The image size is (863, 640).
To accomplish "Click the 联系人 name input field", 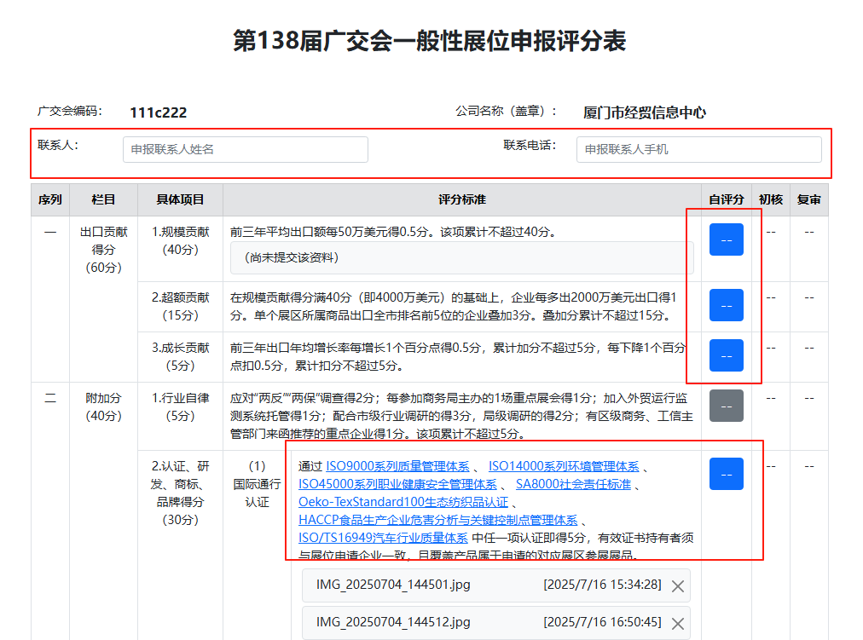I will point(246,149).
